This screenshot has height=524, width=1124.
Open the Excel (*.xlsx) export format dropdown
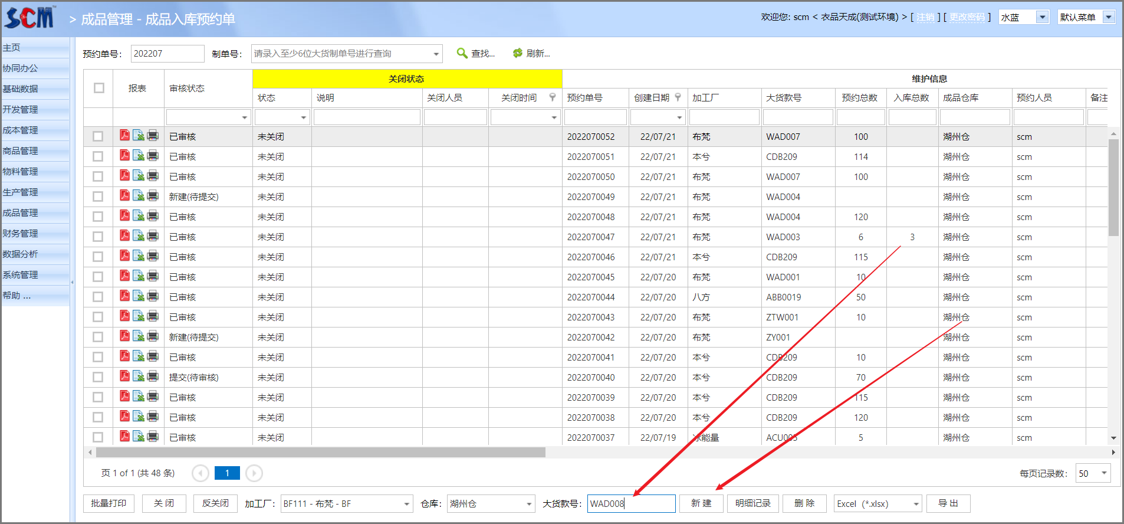pyautogui.click(x=916, y=504)
